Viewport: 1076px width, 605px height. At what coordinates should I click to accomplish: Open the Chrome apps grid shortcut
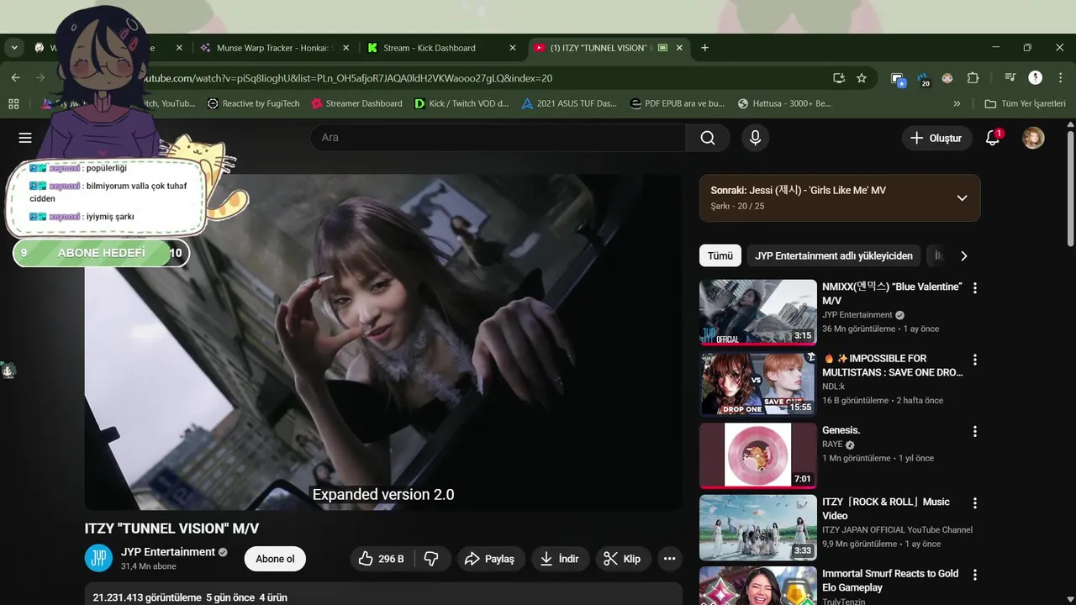click(13, 103)
